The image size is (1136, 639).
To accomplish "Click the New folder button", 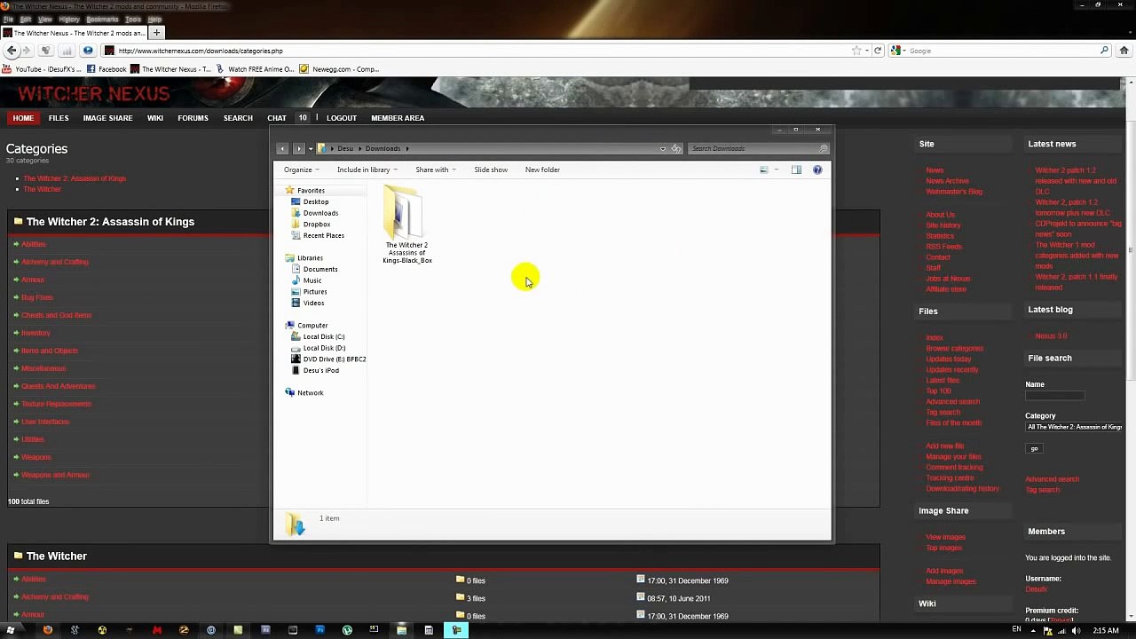I will click(x=542, y=170).
